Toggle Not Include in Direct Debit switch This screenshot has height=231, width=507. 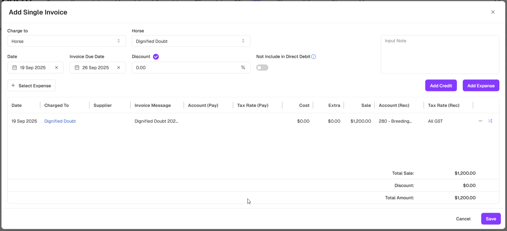(262, 68)
